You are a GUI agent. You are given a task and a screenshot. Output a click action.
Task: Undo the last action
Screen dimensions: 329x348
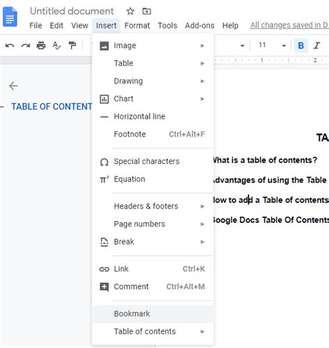[10, 46]
